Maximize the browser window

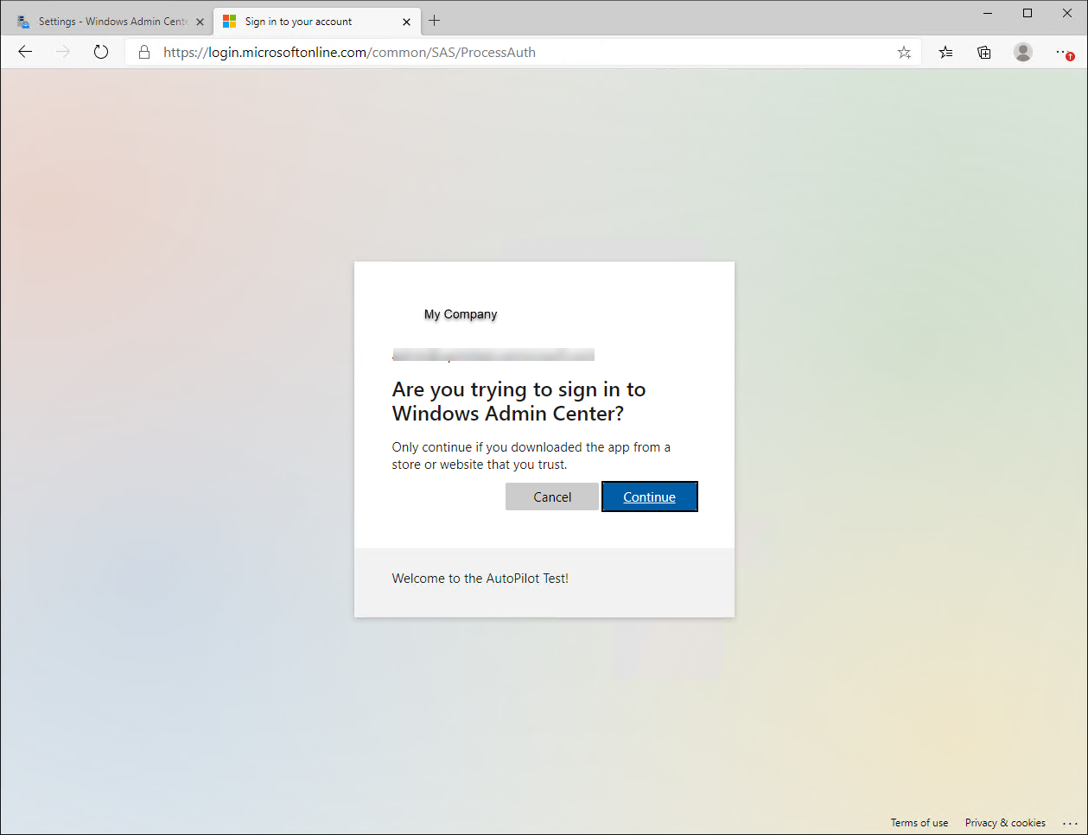(1028, 12)
